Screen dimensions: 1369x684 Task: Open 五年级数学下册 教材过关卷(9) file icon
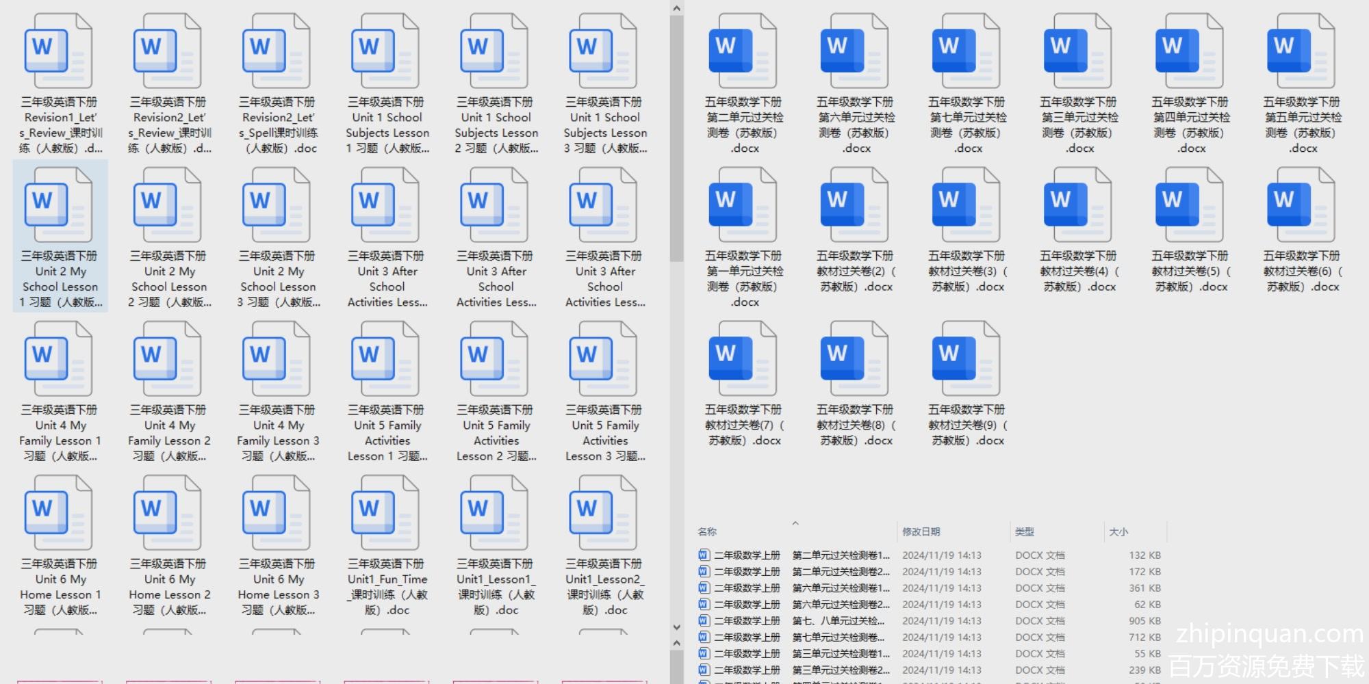tap(967, 359)
